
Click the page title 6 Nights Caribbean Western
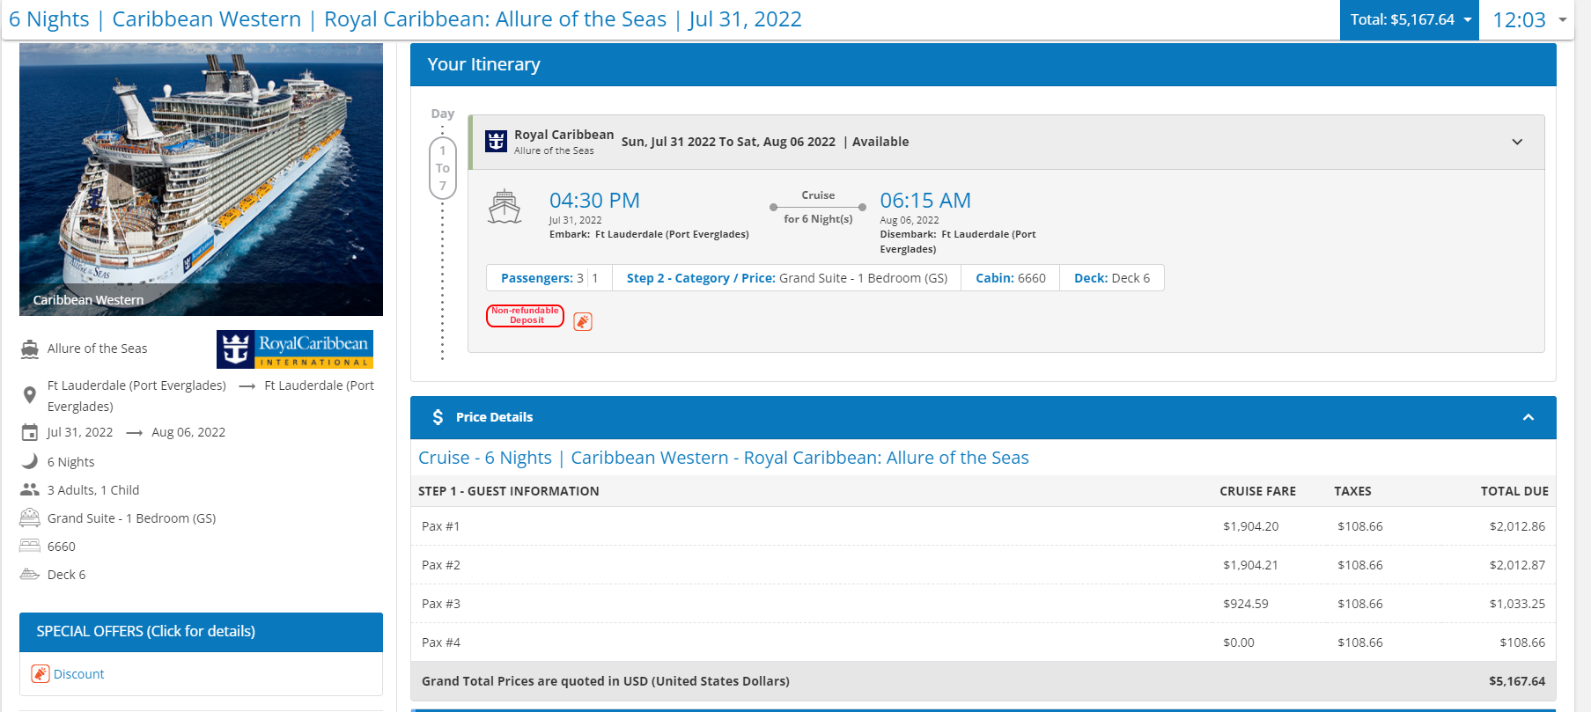405,19
